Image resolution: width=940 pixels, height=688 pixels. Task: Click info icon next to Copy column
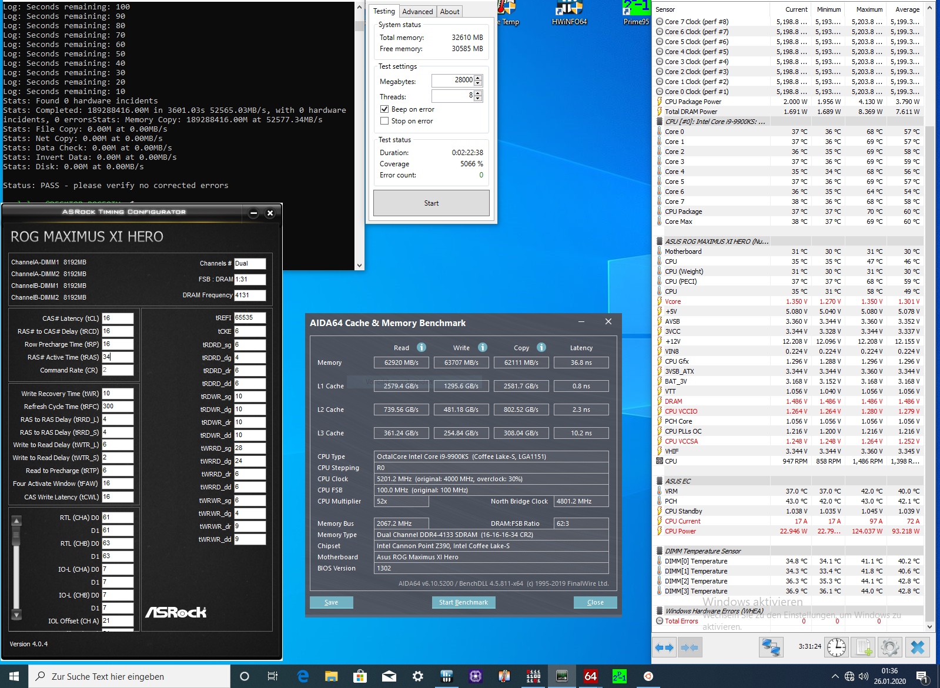tap(541, 347)
